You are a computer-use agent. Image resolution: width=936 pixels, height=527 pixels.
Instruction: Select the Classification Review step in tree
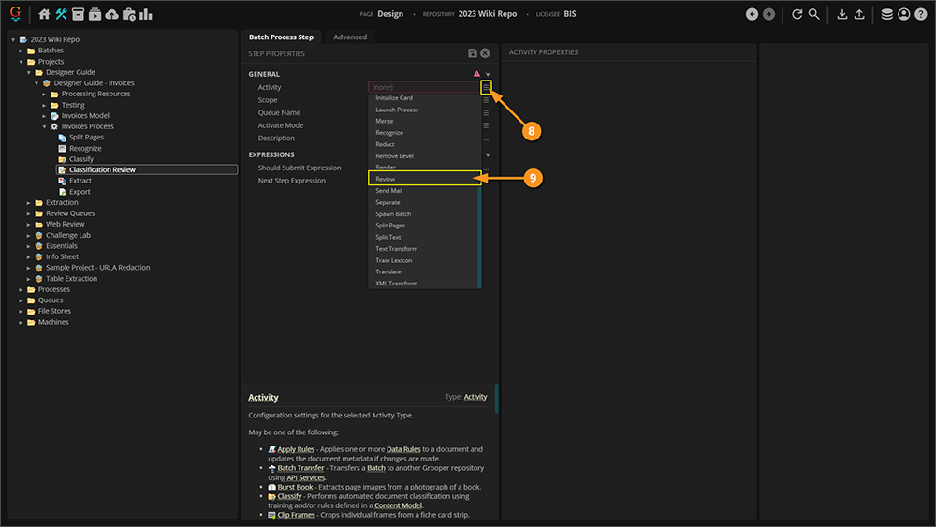point(102,170)
